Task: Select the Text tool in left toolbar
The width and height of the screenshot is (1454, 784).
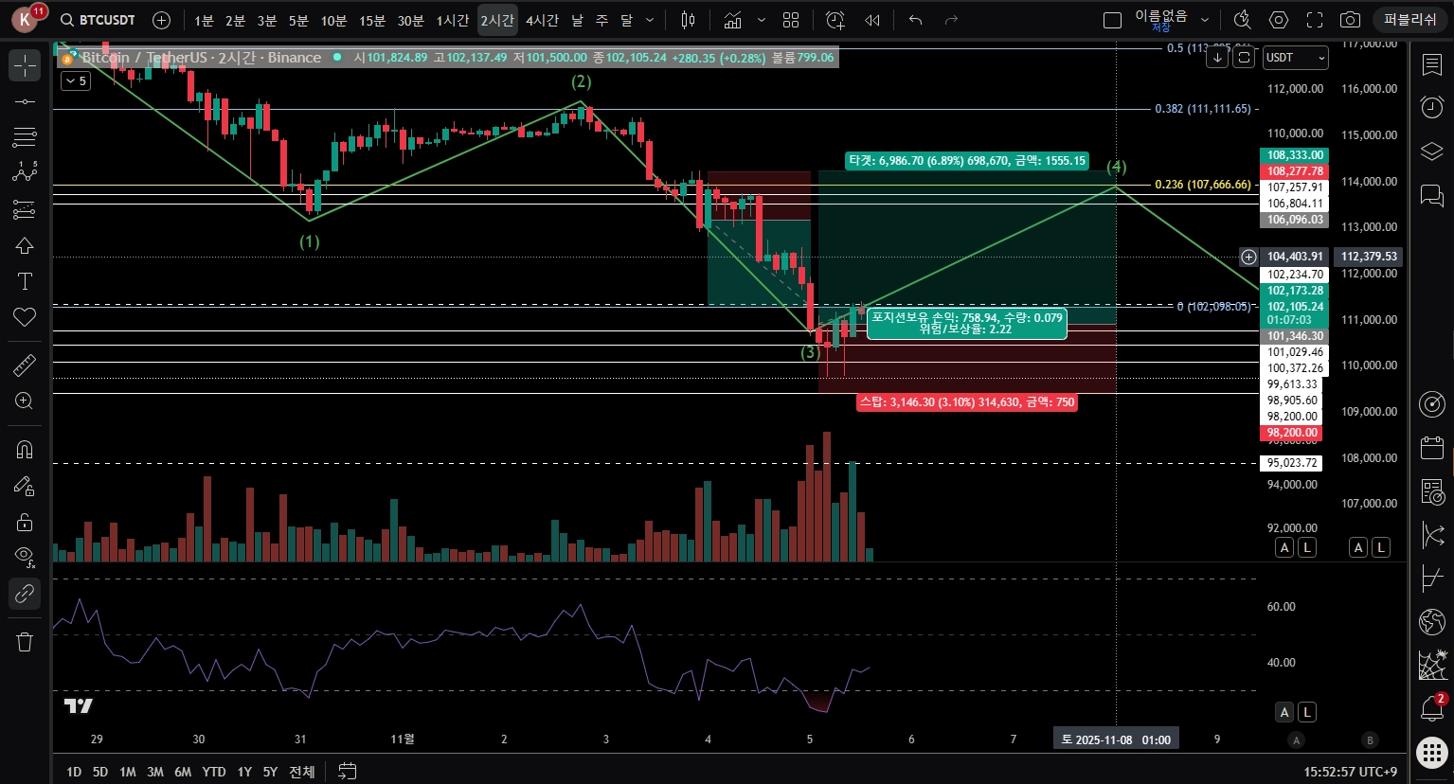Action: 25,281
